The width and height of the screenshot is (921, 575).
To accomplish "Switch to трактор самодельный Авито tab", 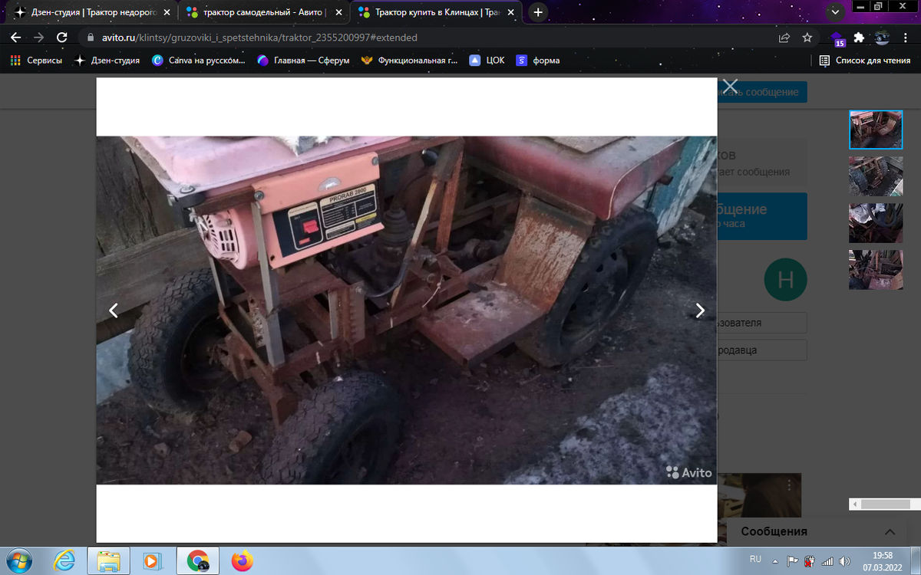I will click(x=265, y=12).
